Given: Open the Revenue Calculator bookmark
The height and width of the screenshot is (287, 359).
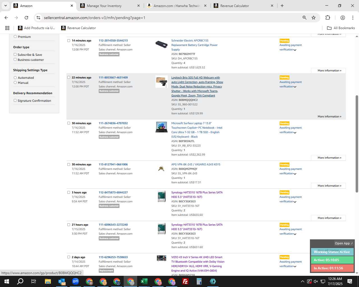Looking at the screenshot, I should pos(79,28).
